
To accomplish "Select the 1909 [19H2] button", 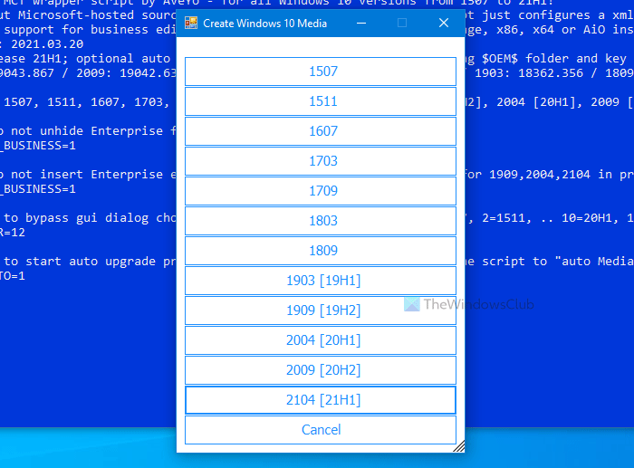I will coord(321,310).
